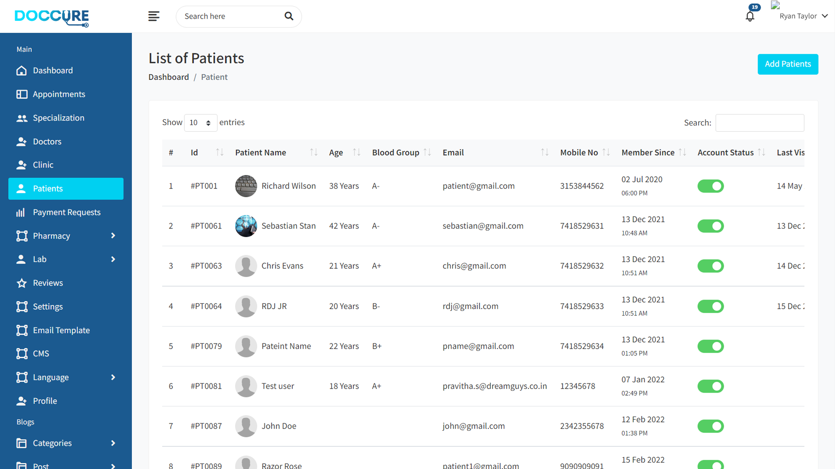Image resolution: width=835 pixels, height=469 pixels.
Task: Open John Doe patient name
Action: [279, 426]
